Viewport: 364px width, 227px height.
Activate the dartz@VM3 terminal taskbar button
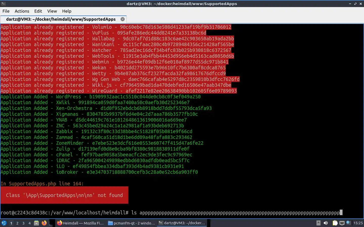pos(182,223)
